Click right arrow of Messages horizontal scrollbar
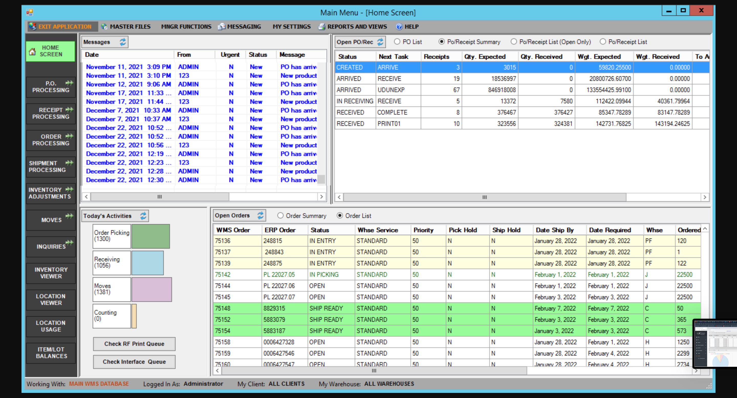The height and width of the screenshot is (398, 737). click(x=321, y=197)
